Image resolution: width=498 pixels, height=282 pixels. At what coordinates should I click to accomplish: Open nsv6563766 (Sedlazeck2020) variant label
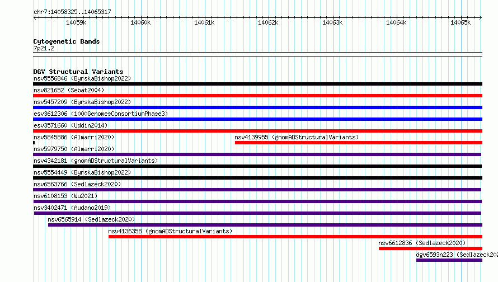77,184
